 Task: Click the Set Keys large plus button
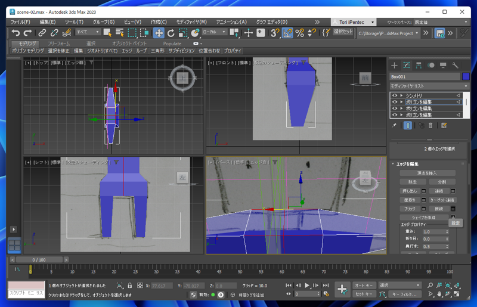(342, 289)
